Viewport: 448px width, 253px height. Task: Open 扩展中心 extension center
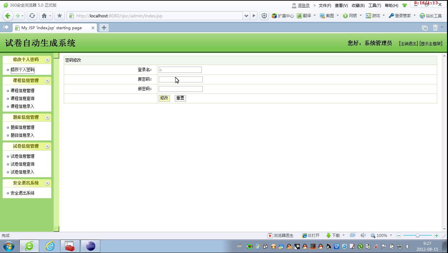pyautogui.click(x=283, y=16)
